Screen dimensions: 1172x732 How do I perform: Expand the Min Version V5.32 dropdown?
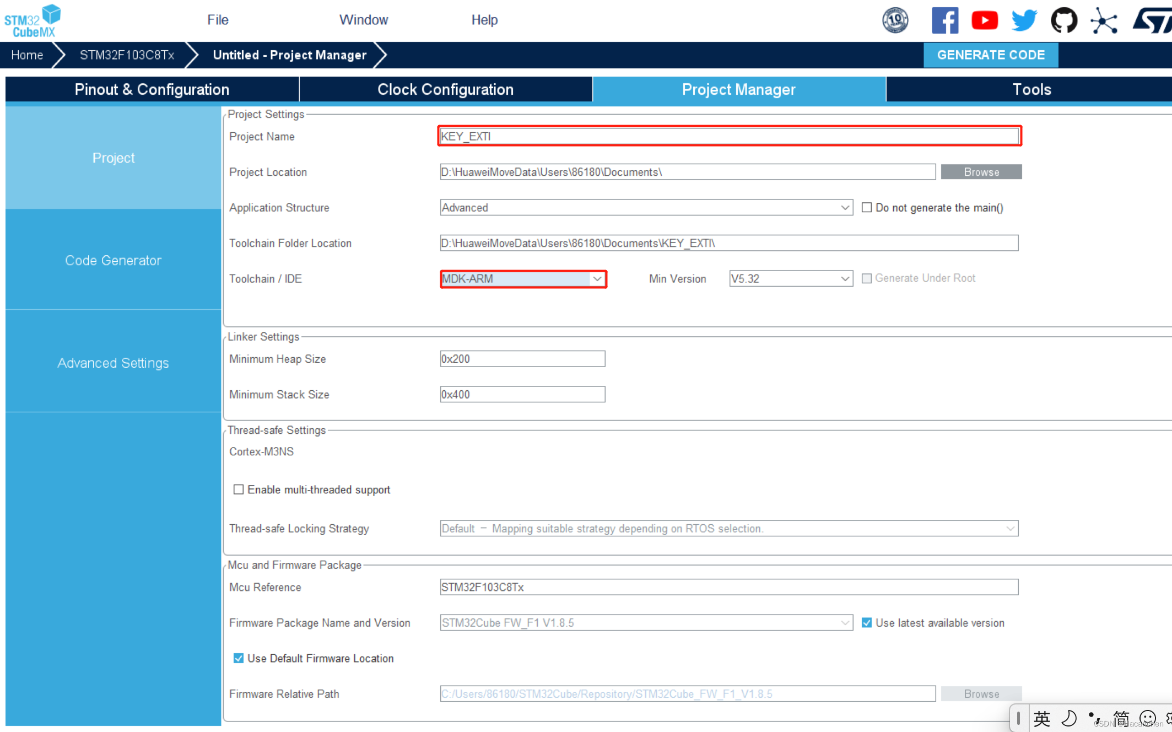tap(844, 279)
